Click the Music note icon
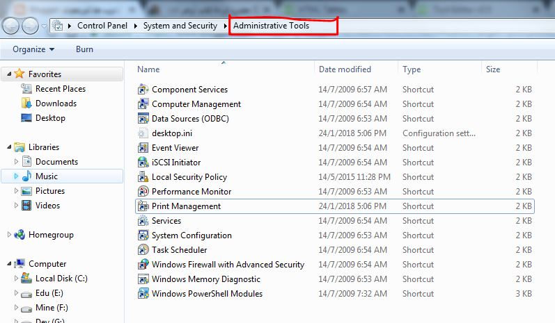This screenshot has height=323, width=555. (x=26, y=176)
